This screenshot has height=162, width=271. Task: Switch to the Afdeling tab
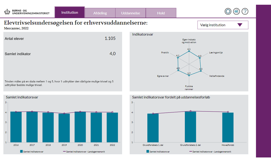tap(100, 13)
